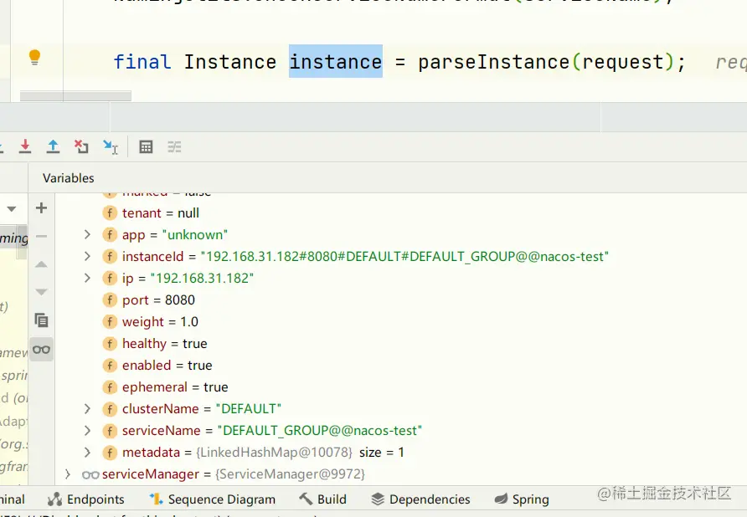Select the healthy = true row
Image resolution: width=747 pixels, height=517 pixels.
point(400,343)
